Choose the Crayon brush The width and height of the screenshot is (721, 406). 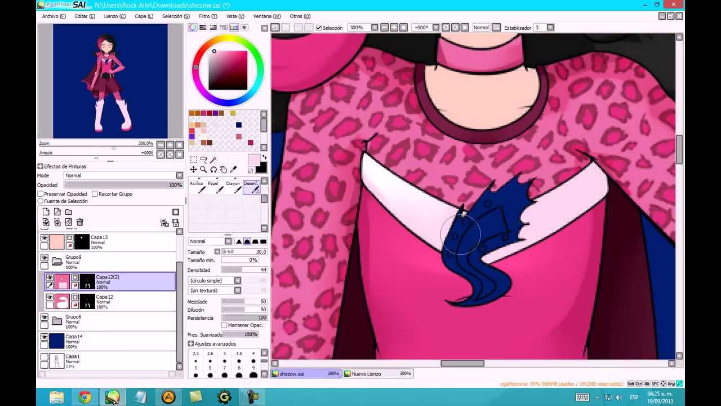233,187
